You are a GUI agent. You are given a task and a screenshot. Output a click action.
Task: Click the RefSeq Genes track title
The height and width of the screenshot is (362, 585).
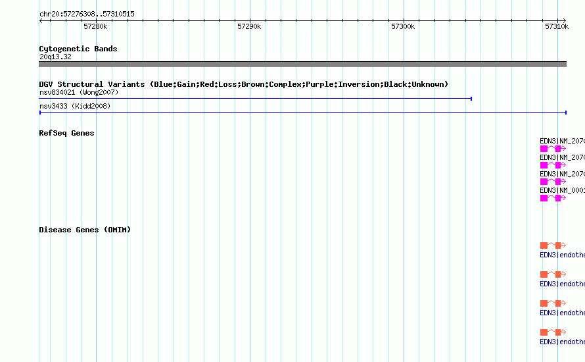pos(66,133)
